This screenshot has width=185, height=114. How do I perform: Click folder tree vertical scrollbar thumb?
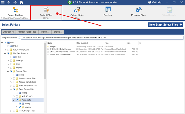click(45, 61)
